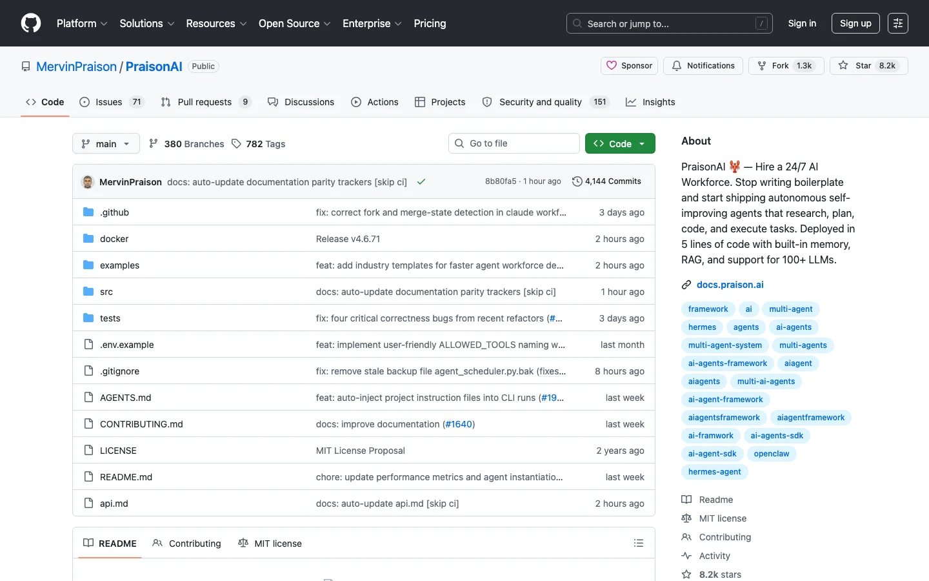Click the branch icon beside 380 Branches
Viewport: 929px width, 581px height.
coord(154,144)
